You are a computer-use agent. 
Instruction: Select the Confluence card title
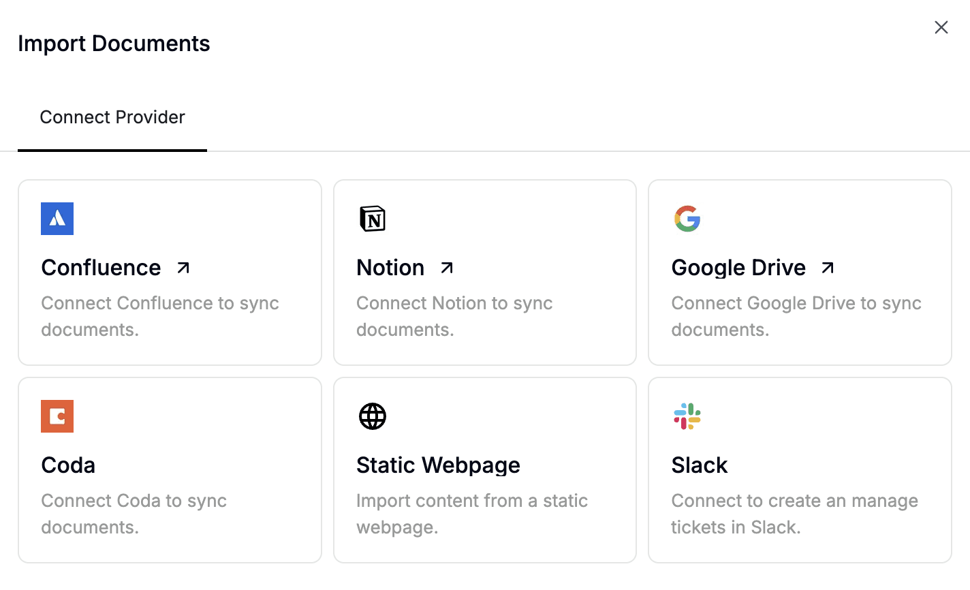(x=101, y=268)
